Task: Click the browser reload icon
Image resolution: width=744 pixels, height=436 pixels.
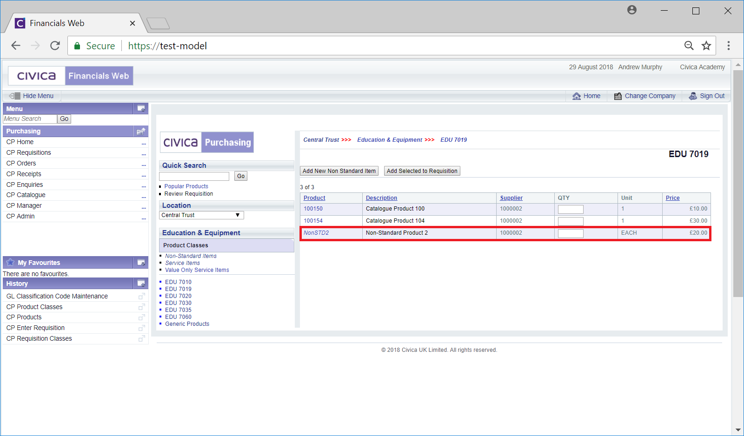Action: [x=55, y=46]
